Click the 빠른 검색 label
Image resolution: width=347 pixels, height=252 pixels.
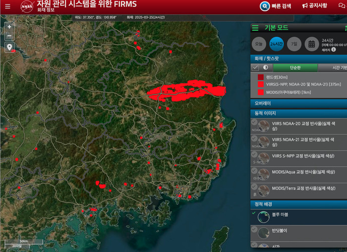[x=281, y=6]
